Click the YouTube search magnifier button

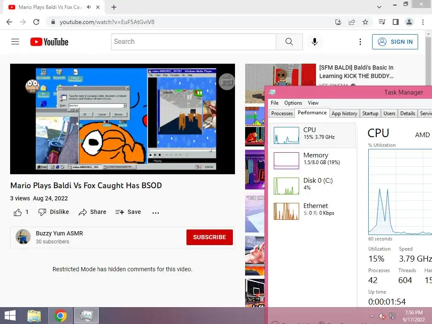[289, 42]
